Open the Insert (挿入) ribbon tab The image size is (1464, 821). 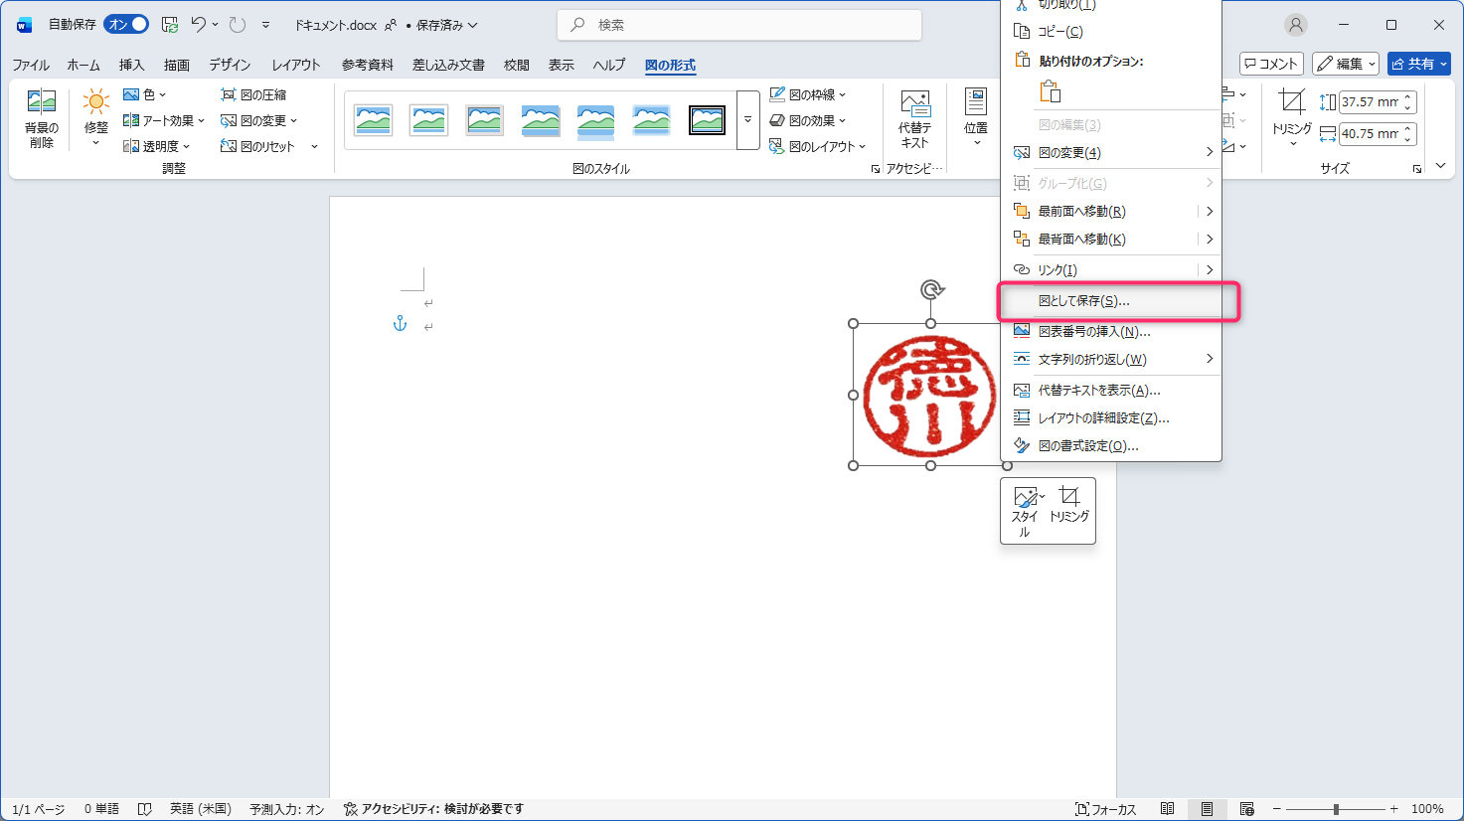tap(131, 65)
